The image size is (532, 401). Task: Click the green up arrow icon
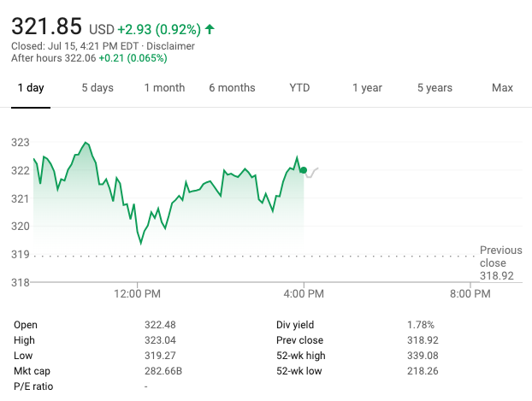click(210, 29)
